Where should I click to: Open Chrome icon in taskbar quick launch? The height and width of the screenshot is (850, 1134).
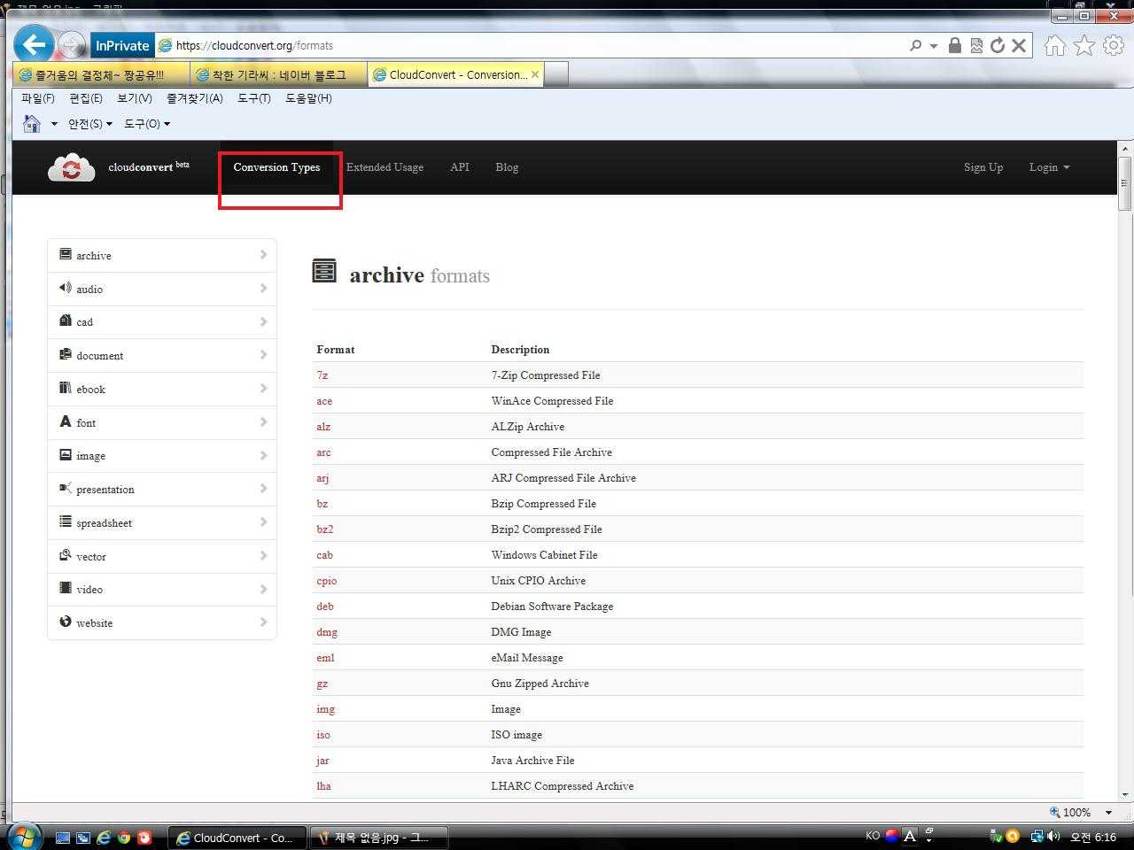point(124,837)
